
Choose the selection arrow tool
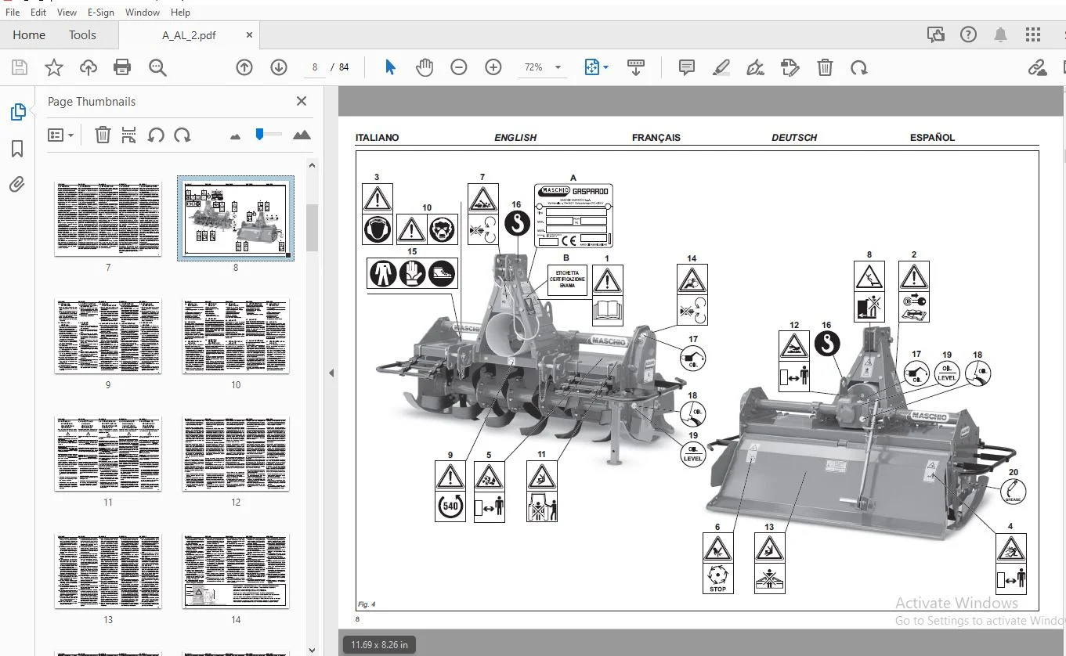point(390,68)
